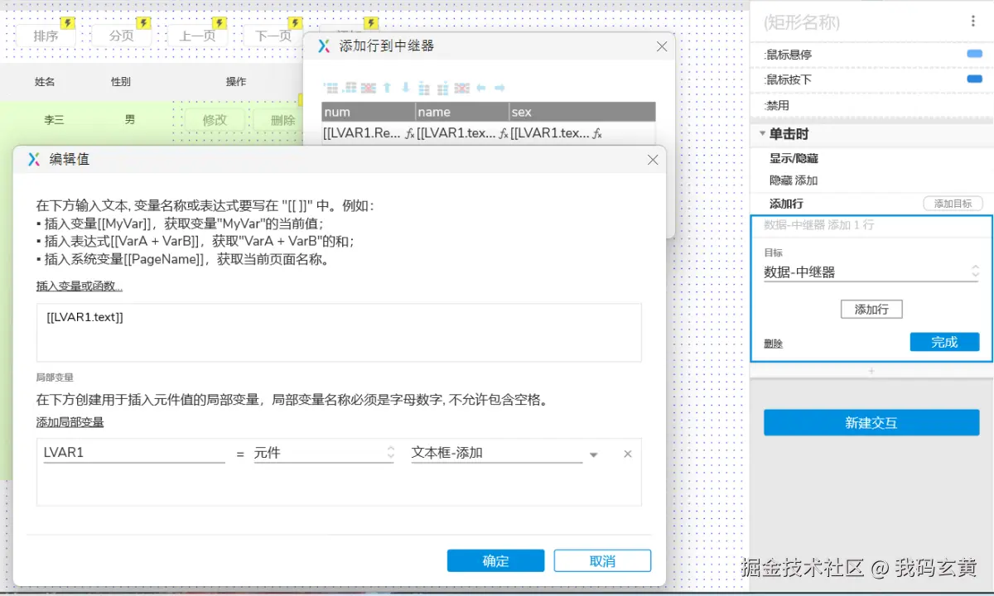Image resolution: width=994 pixels, height=596 pixels.
Task: Click the num column header in repeater table
Action: 369,112
